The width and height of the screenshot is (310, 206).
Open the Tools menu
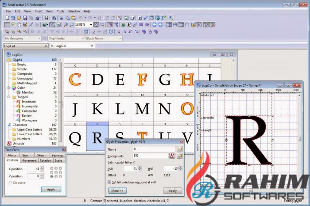61,11
